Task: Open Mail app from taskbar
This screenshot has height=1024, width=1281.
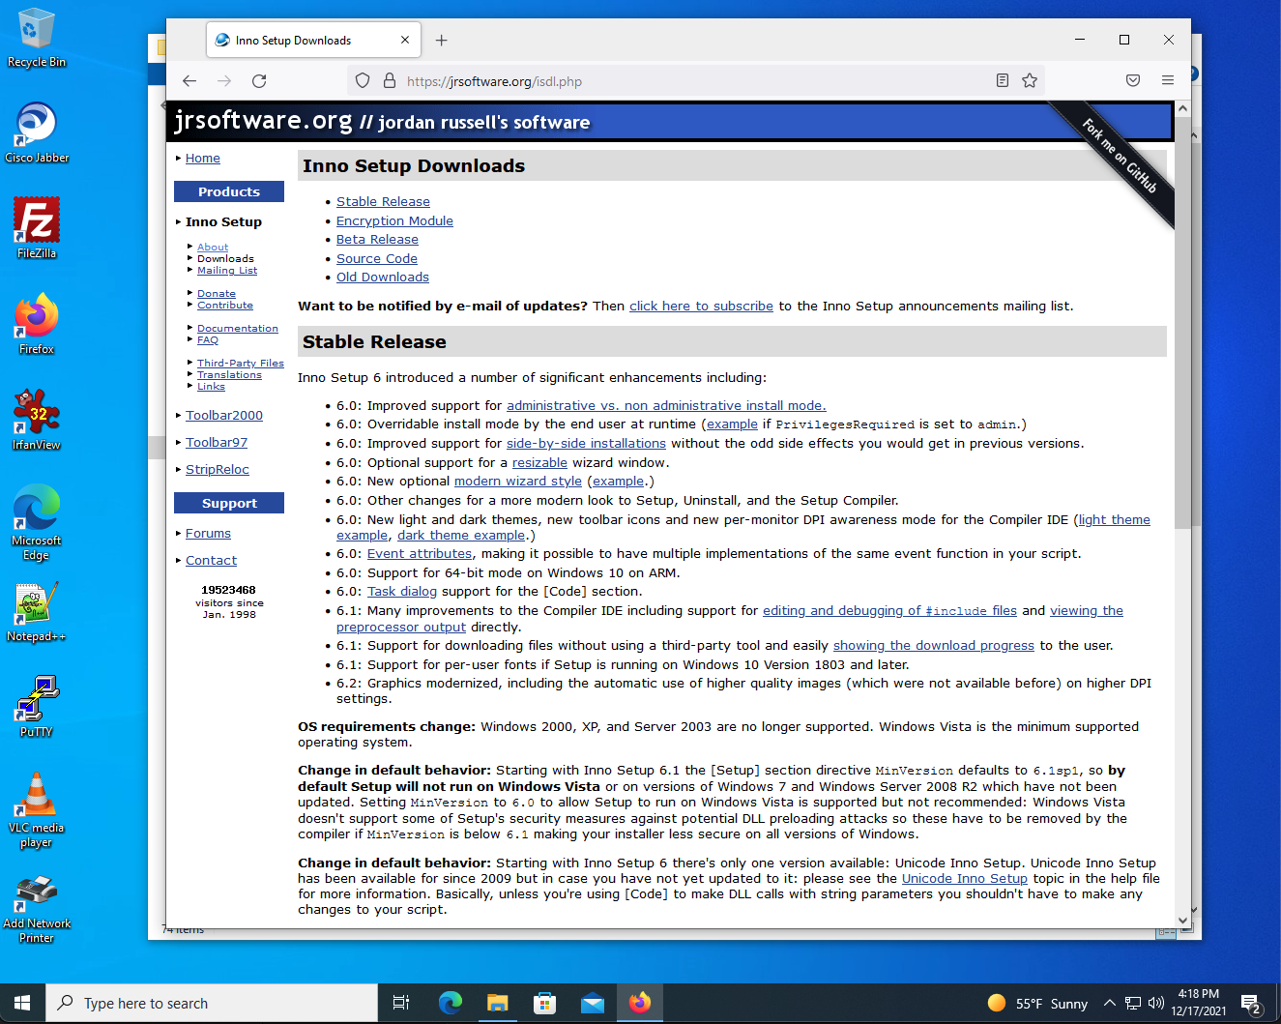Action: [593, 1004]
